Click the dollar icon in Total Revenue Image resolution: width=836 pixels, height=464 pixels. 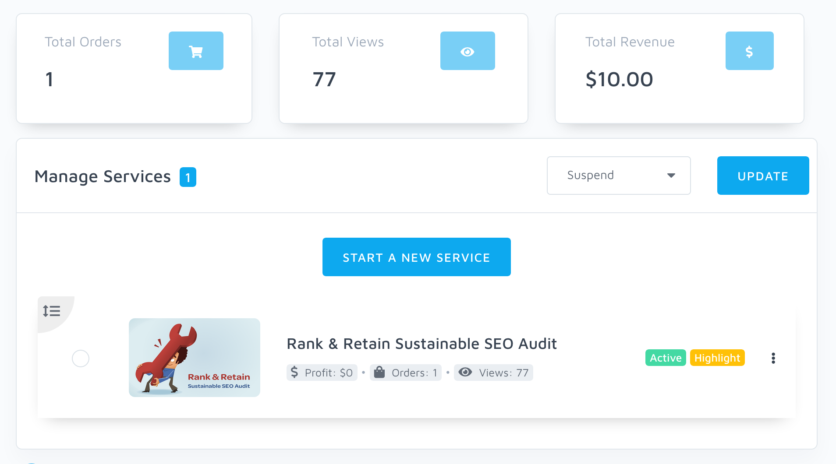point(749,51)
